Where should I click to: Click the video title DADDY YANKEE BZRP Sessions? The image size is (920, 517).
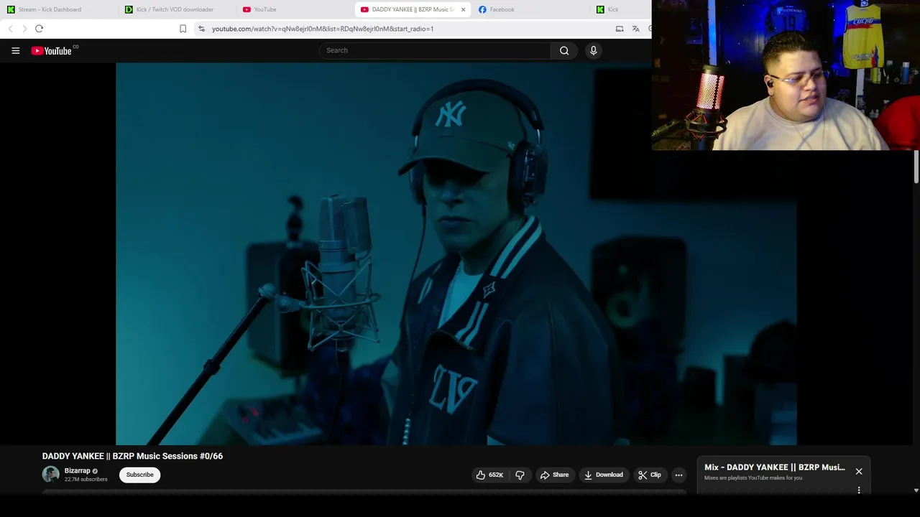(132, 456)
